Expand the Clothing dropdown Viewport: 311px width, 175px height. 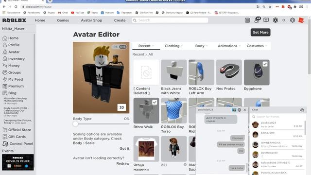coord(174,46)
